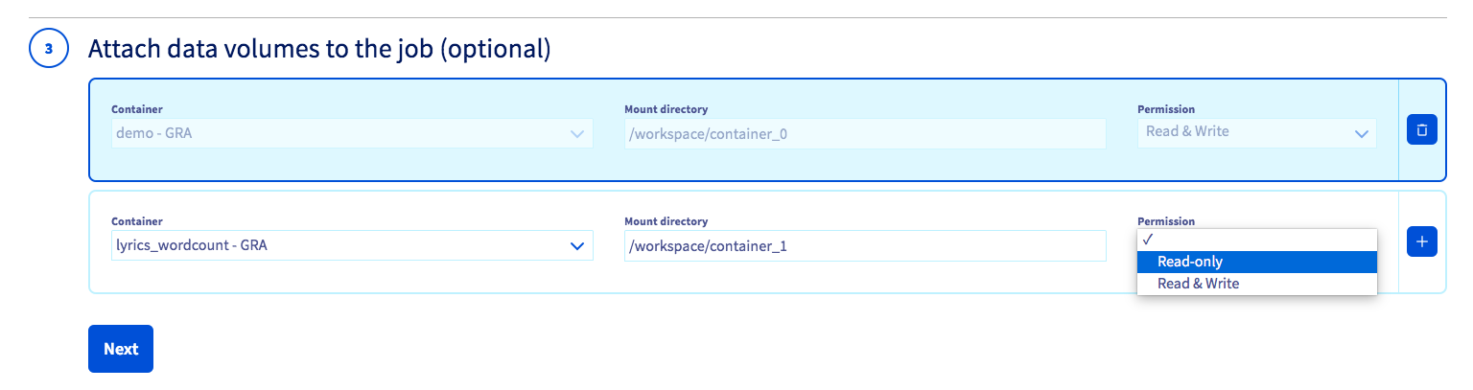Screen dimensions: 1473x390
Task: Open the first row's Read & Write permission dropdown
Action: coord(1257,133)
